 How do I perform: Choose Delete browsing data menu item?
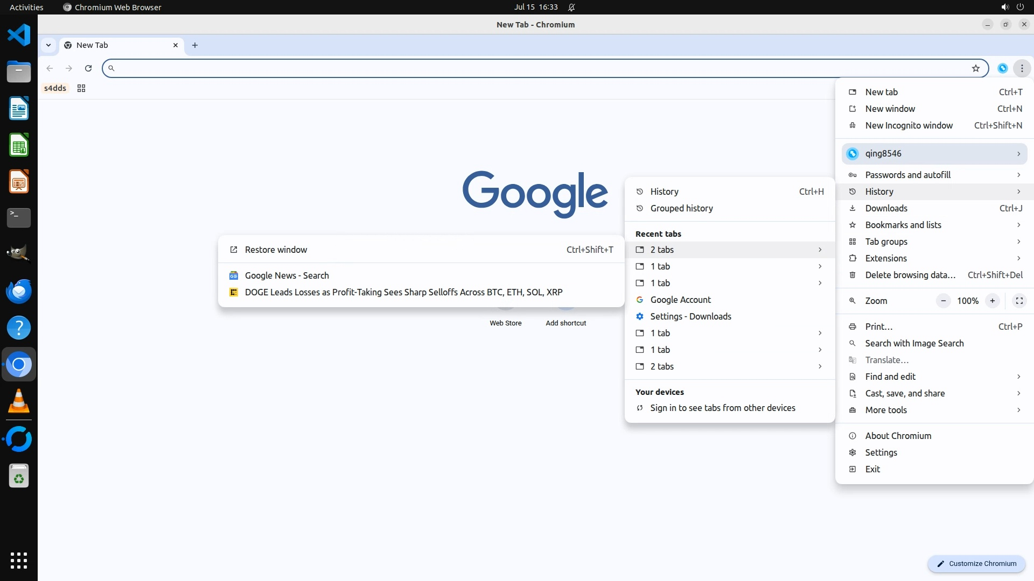coord(910,275)
